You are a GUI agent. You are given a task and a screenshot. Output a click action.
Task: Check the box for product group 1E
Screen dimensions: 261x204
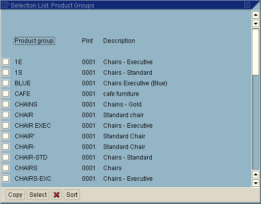[6, 62]
